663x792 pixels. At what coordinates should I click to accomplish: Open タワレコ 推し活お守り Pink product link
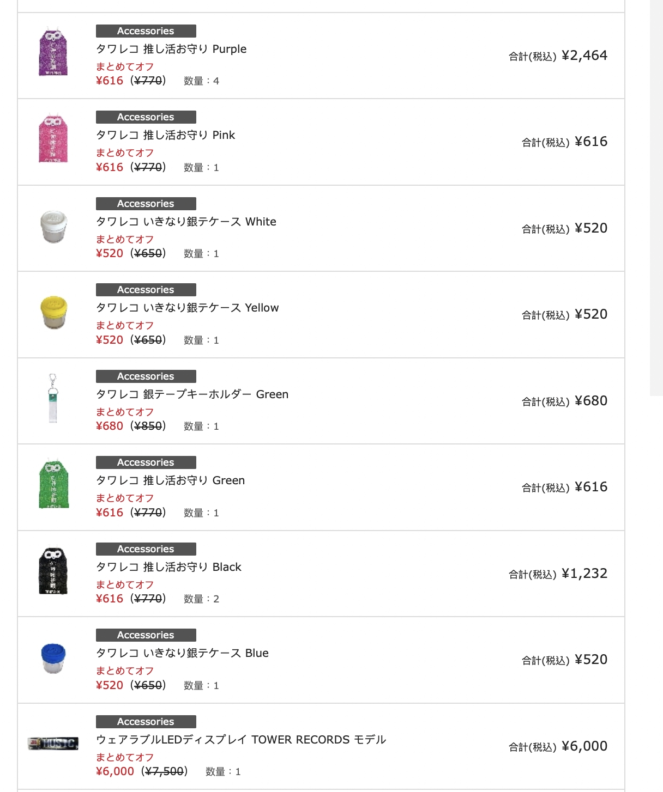coord(165,135)
